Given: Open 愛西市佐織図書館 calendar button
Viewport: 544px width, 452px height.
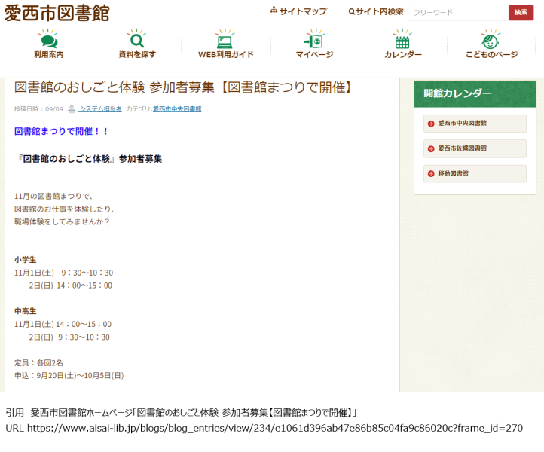Looking at the screenshot, I should tap(475, 148).
